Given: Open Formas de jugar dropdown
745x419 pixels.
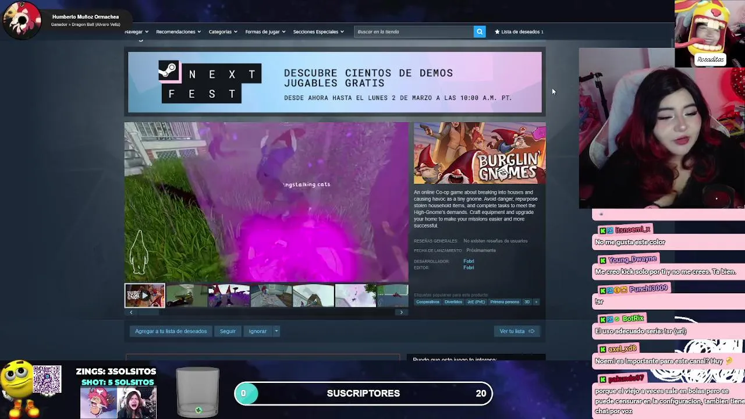Looking at the screenshot, I should (265, 31).
